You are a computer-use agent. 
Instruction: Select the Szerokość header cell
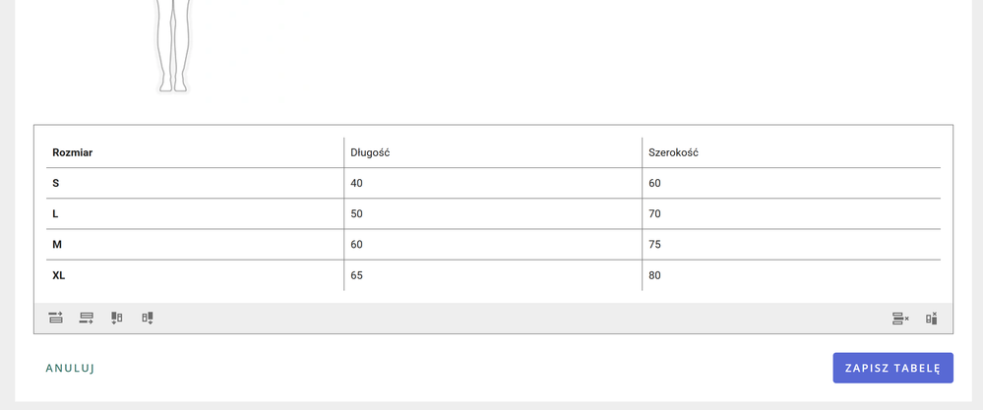pyautogui.click(x=790, y=152)
